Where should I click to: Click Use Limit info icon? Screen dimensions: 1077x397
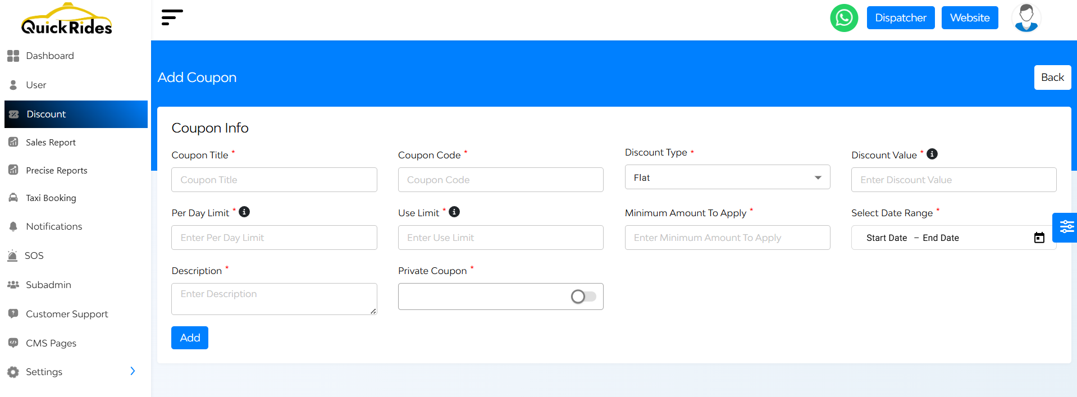coord(454,212)
